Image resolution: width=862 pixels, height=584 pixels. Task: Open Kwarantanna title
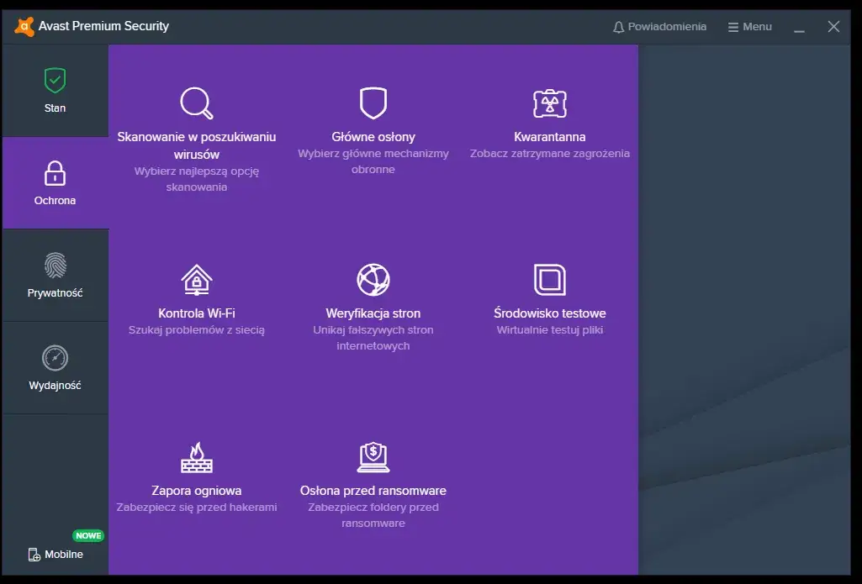click(x=550, y=137)
